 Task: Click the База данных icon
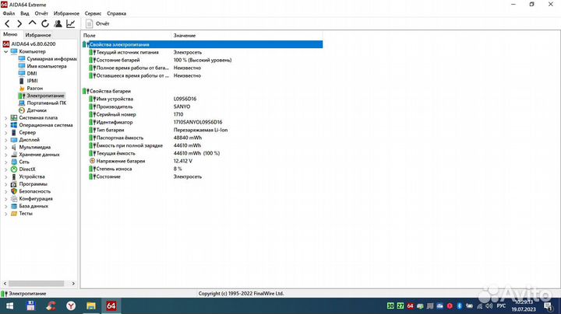tap(14, 206)
